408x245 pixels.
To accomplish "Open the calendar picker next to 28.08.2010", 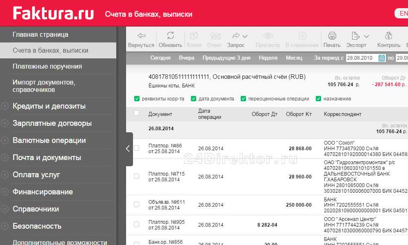I will click(x=381, y=58).
